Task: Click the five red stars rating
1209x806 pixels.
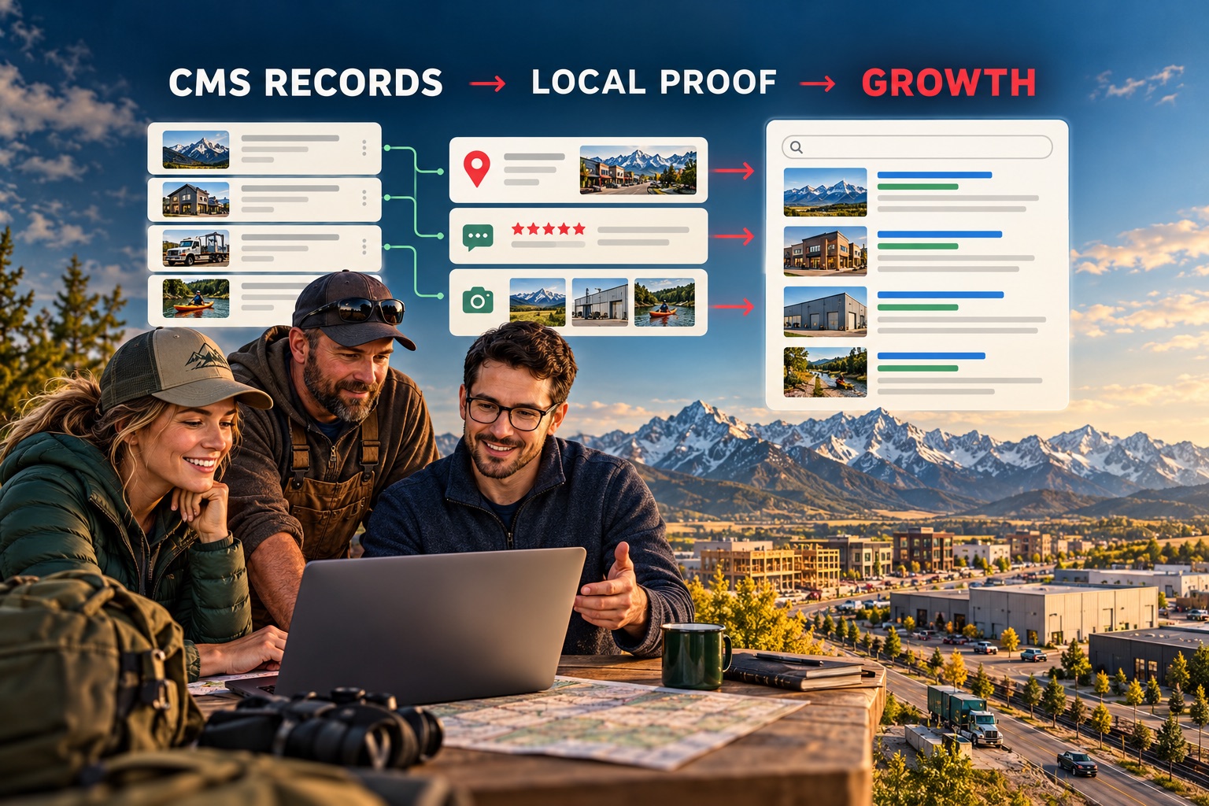Action: 549,229
